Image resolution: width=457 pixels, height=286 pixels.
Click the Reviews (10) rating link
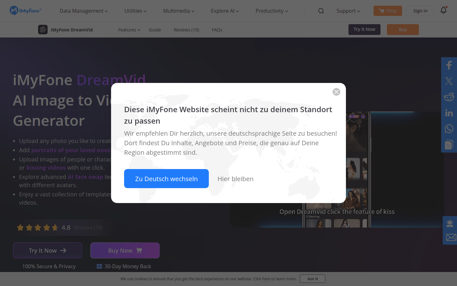(88, 228)
